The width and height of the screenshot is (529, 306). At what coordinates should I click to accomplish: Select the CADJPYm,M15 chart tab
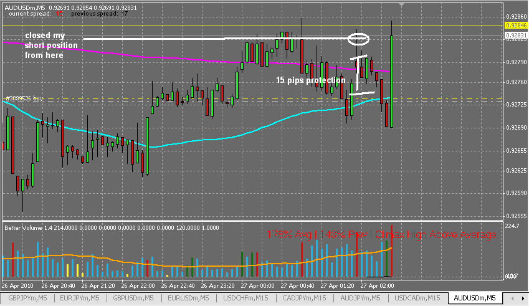tap(304, 299)
